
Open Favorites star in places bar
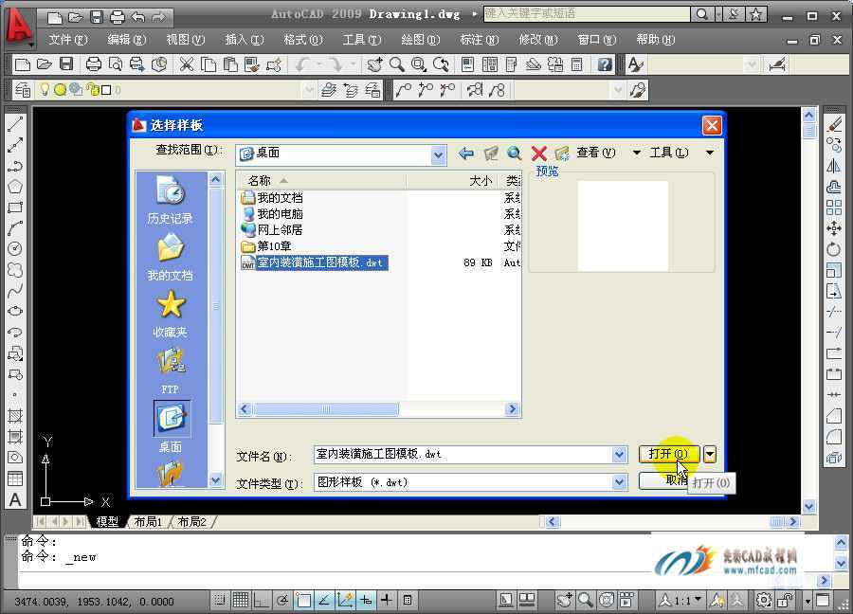pos(171,314)
